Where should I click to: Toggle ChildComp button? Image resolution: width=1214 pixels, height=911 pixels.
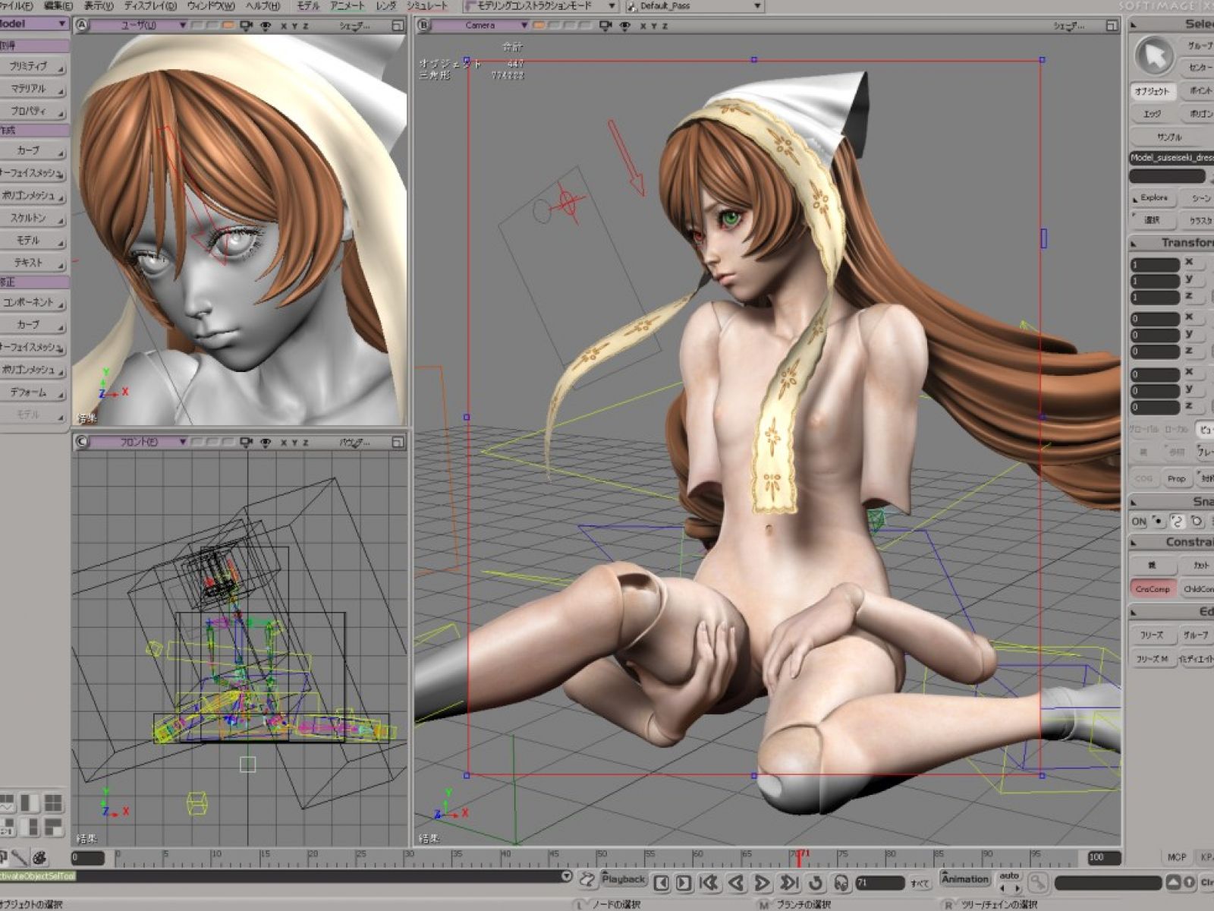[1197, 588]
